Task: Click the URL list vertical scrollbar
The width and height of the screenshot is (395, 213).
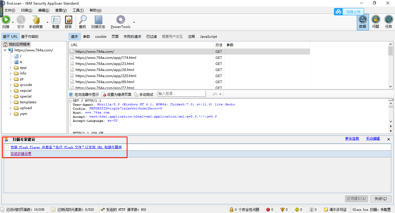Action: point(391,65)
